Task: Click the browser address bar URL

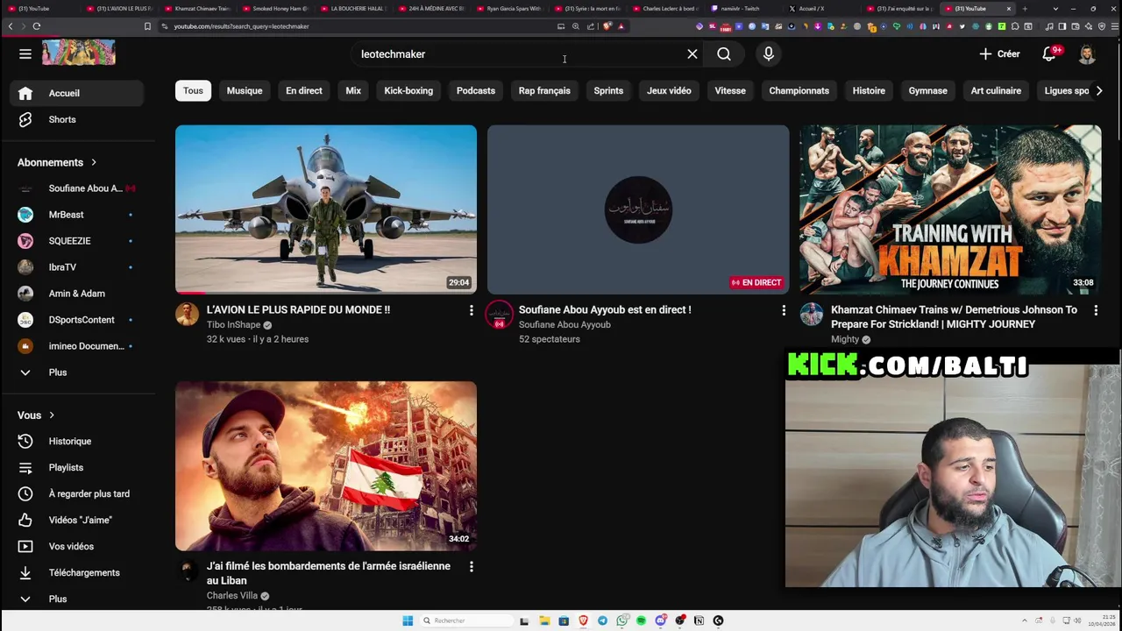Action: (241, 26)
